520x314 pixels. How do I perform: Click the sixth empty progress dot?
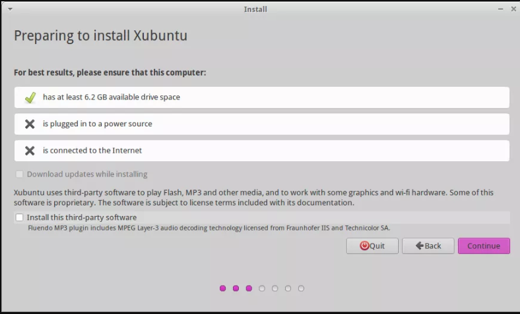(288, 288)
